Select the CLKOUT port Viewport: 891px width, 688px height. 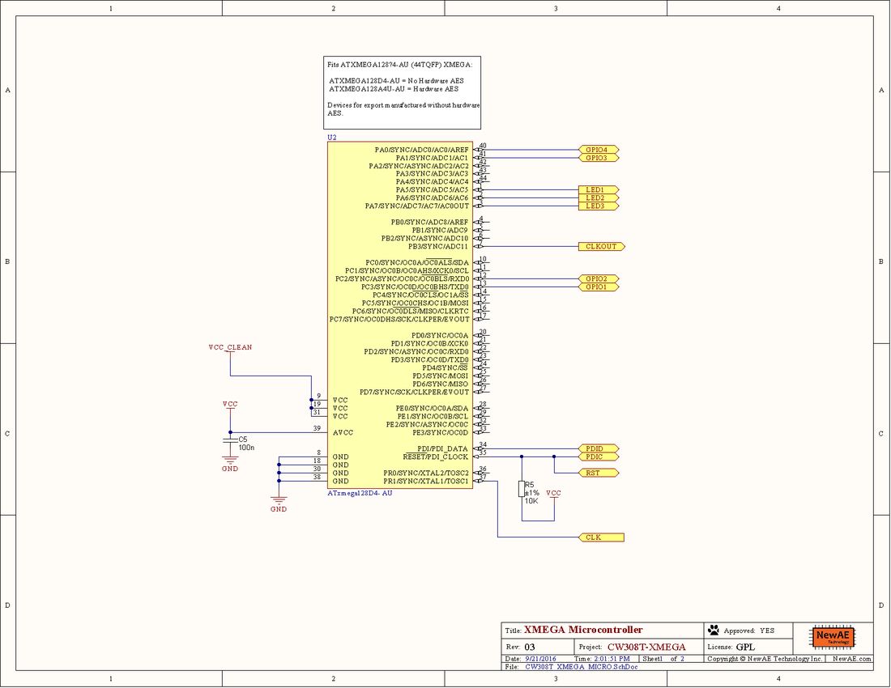[x=599, y=246]
